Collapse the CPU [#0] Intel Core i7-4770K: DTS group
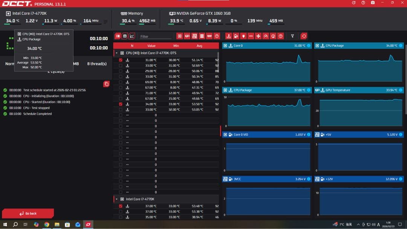Viewport: 407px width, 229px height. tap(116, 53)
